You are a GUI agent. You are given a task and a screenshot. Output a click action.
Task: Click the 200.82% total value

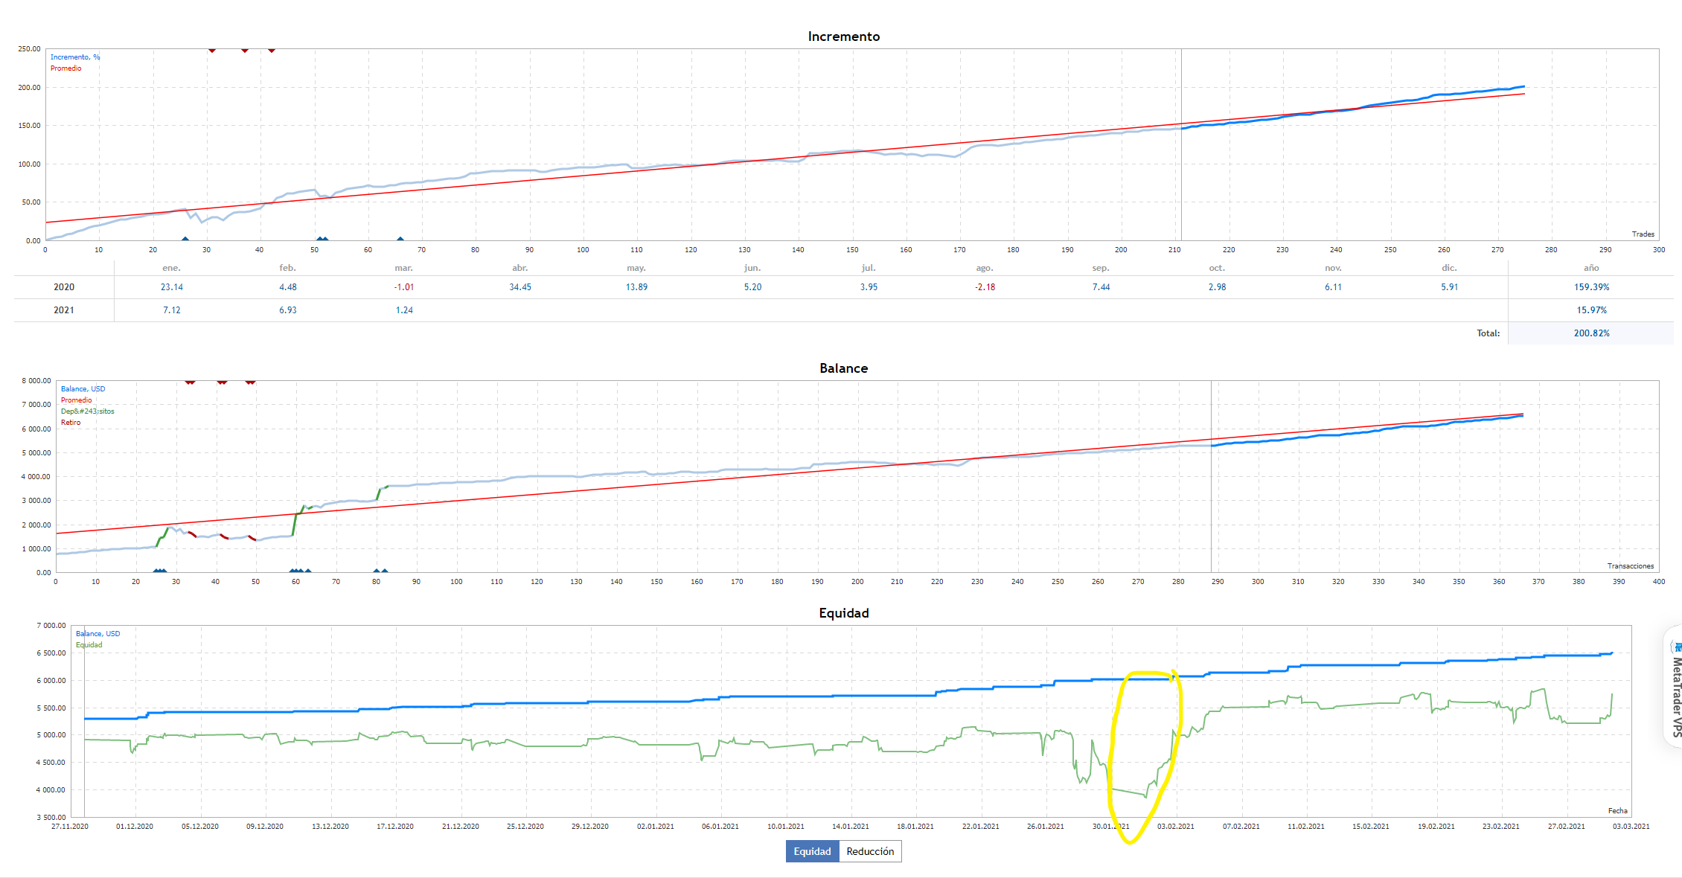coord(1591,333)
